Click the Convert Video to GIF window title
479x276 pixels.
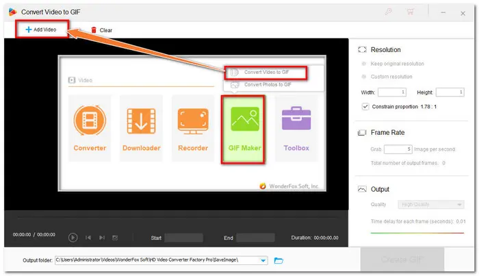51,12
